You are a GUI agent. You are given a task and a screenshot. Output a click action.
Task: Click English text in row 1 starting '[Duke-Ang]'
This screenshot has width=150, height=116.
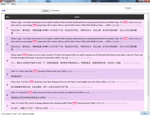[x=77, y=24]
